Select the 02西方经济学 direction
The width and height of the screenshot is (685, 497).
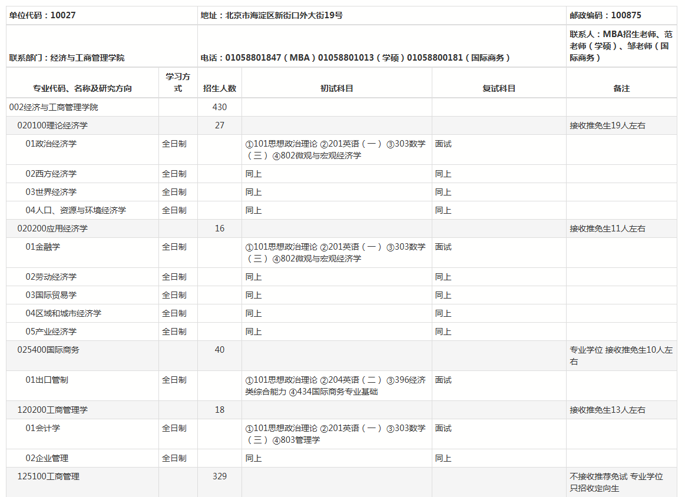pyautogui.click(x=51, y=173)
